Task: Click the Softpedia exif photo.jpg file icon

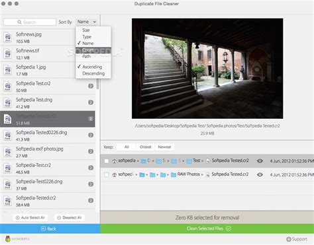Action: tap(8, 151)
